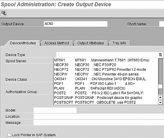
Task: Click the change/display toolbar icon
Action: [4, 13]
